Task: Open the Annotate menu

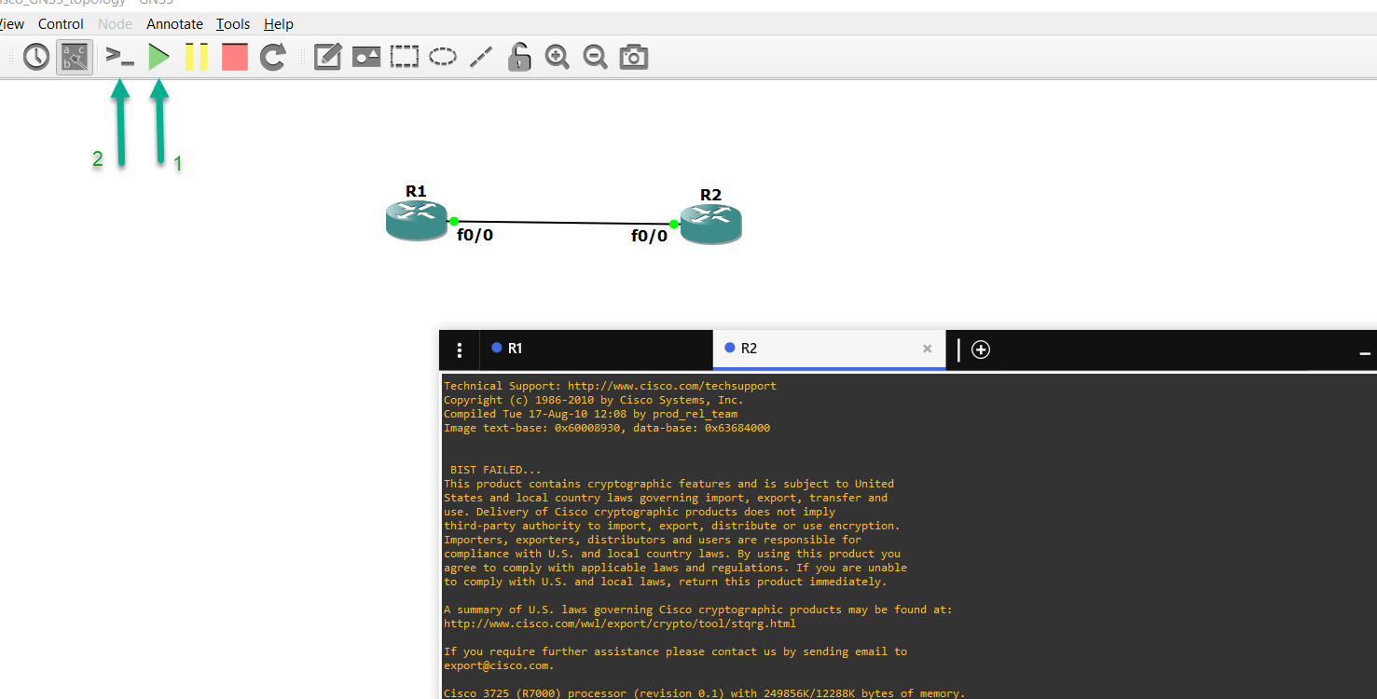Action: 174,24
